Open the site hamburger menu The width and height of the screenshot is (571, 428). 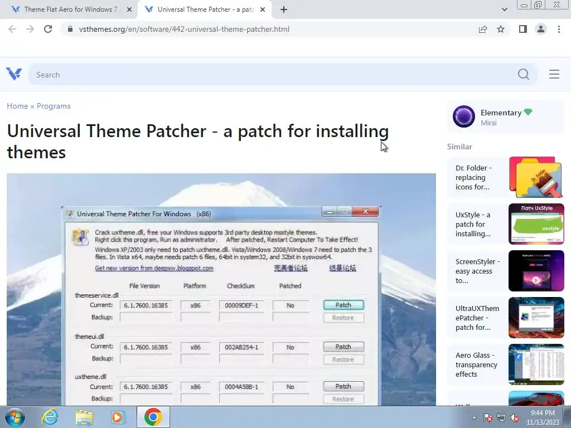click(x=554, y=74)
